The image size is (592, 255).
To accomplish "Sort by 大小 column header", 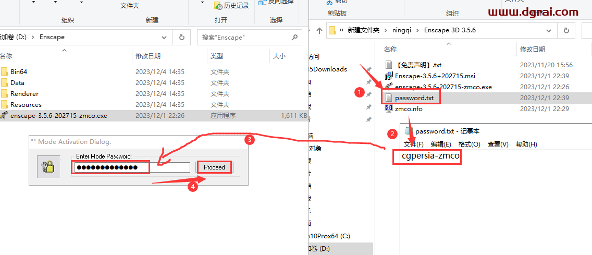I will pos(279,56).
